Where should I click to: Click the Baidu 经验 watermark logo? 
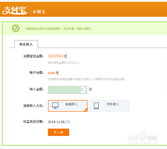(x=143, y=136)
